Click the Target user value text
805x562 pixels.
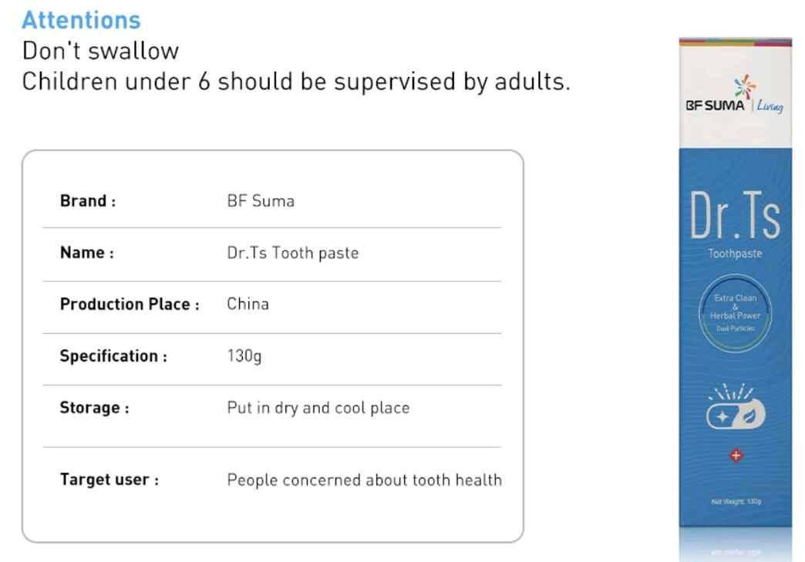tap(364, 480)
